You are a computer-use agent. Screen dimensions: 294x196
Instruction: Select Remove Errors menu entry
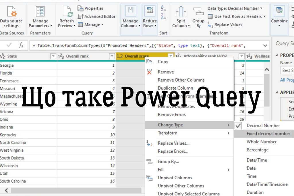click(x=172, y=114)
